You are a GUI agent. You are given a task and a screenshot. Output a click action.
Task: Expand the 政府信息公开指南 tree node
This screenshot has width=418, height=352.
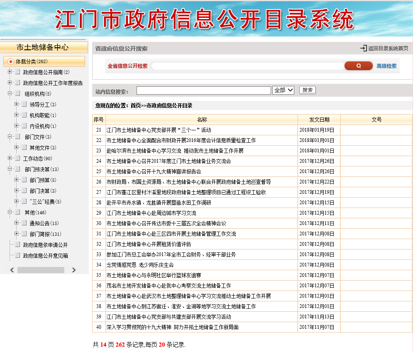click(x=10, y=72)
